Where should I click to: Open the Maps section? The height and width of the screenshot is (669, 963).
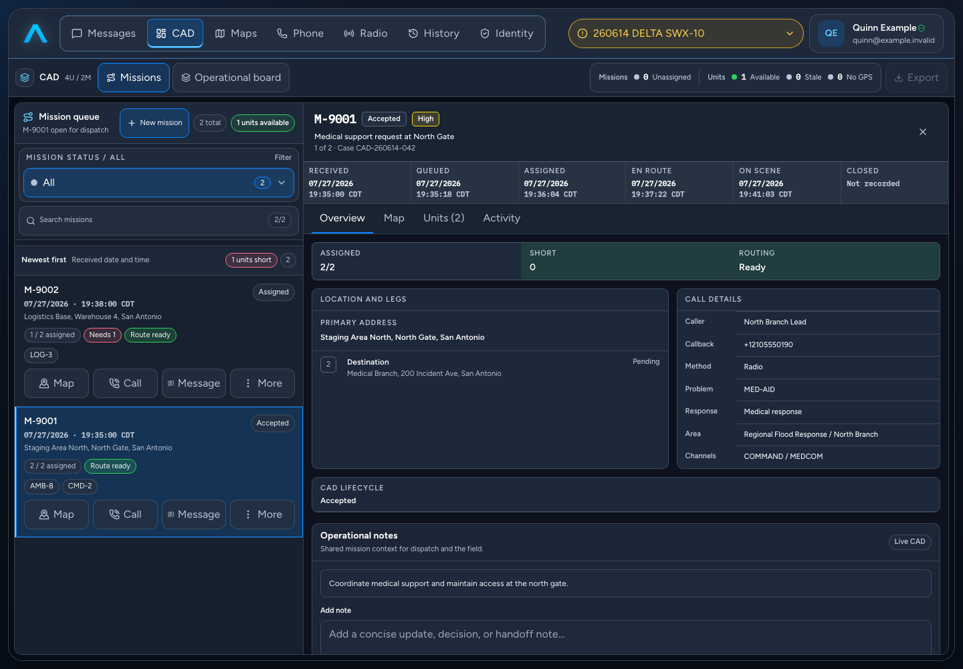[236, 33]
